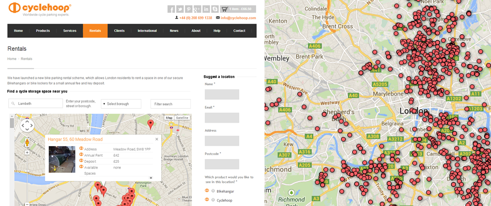Open the Products menu

tap(43, 31)
